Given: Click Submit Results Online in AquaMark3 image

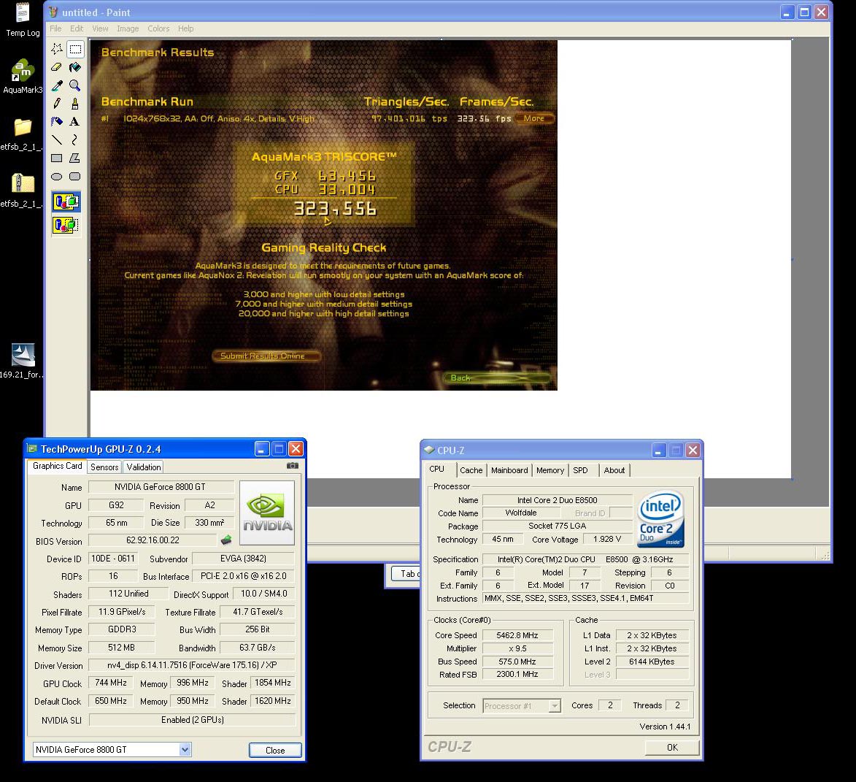Looking at the screenshot, I should (x=266, y=356).
